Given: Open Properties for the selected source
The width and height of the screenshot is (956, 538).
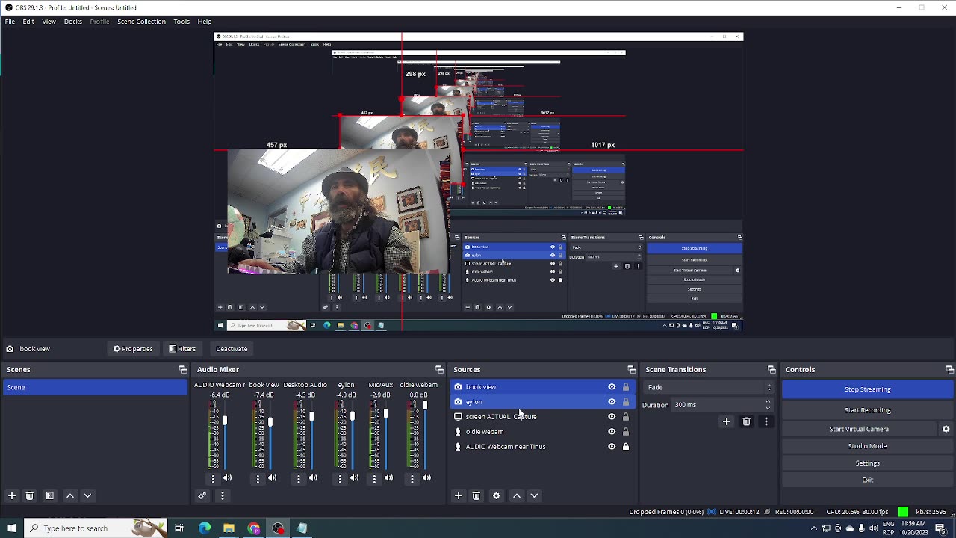Looking at the screenshot, I should tap(133, 349).
